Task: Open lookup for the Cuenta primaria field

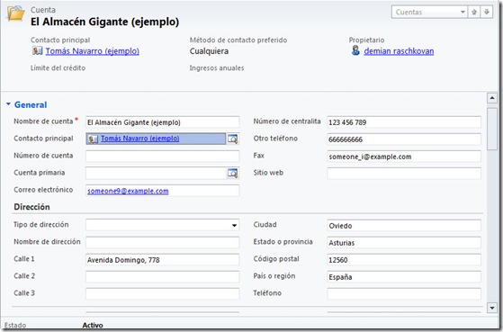Action: coord(233,173)
